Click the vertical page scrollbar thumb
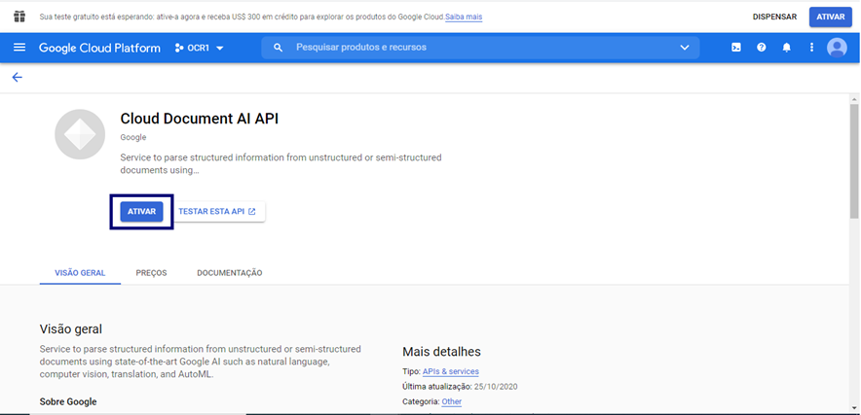Image resolution: width=861 pixels, height=415 pixels. click(854, 160)
